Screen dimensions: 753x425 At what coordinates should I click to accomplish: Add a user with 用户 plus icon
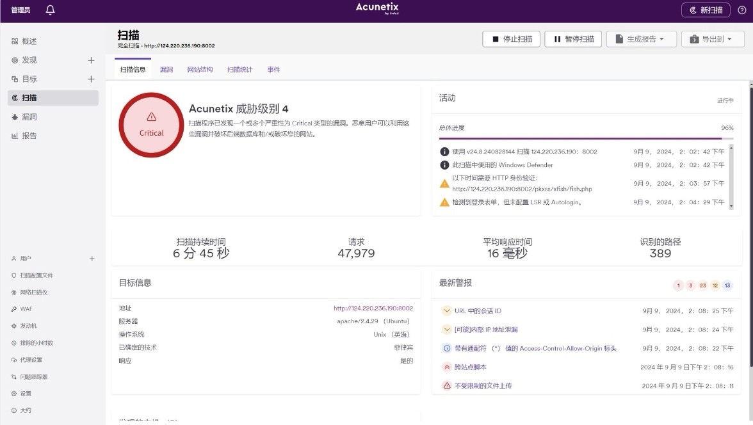(92, 259)
